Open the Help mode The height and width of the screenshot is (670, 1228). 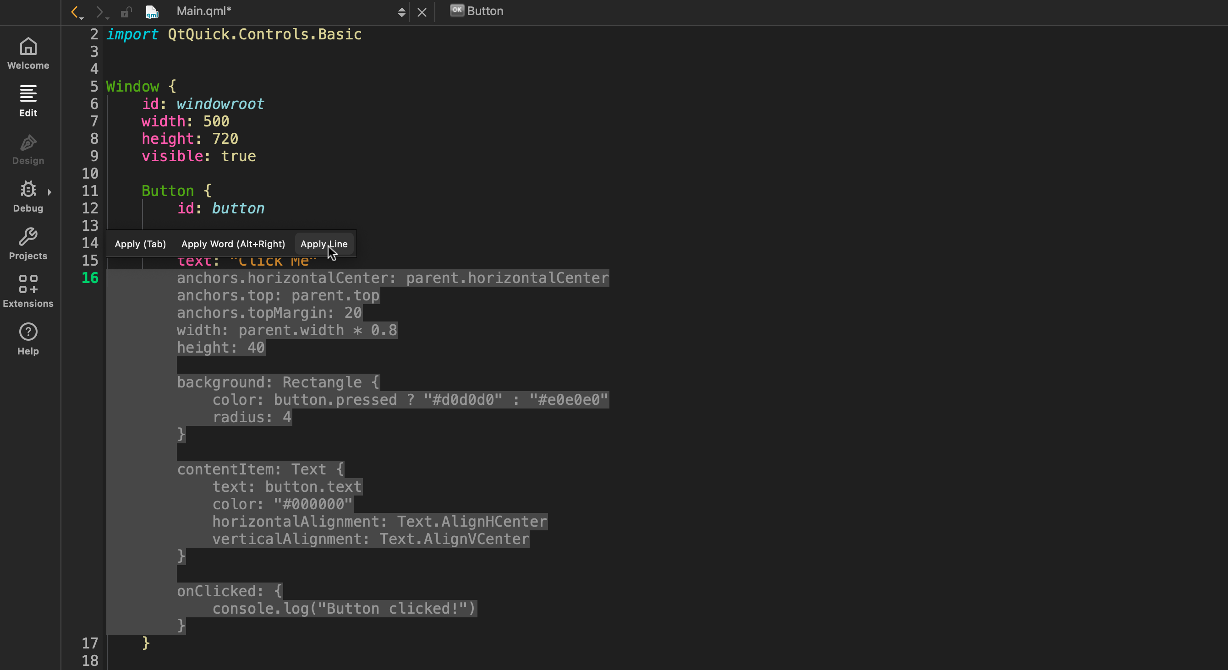click(x=27, y=338)
